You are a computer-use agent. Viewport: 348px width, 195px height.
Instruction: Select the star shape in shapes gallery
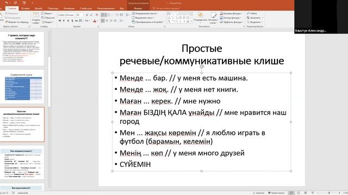188,22
